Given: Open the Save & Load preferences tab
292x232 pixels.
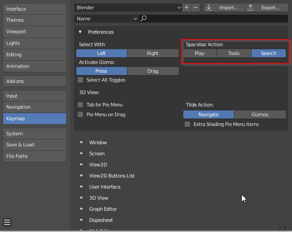Looking at the screenshot, I should pos(35,145).
